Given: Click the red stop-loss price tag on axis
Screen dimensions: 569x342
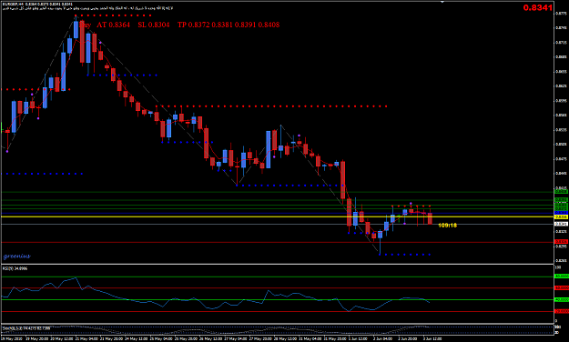Looking at the screenshot, I should 561,242.
